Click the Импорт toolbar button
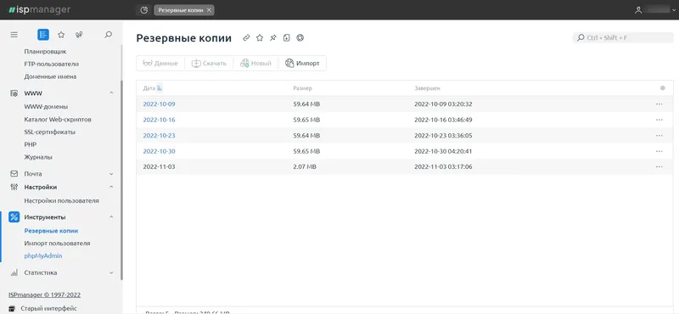This screenshot has height=314, width=679. click(302, 64)
